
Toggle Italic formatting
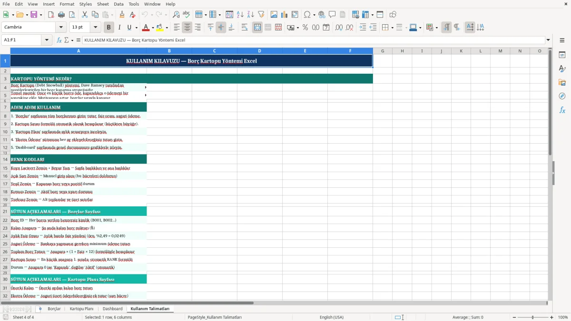(x=119, y=28)
